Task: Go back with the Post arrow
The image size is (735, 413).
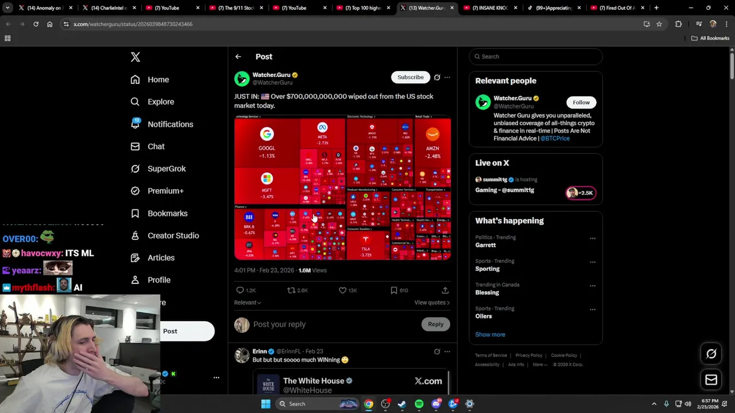Action: click(x=238, y=57)
